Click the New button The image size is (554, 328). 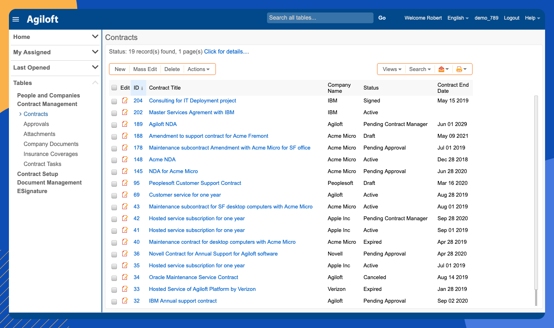pos(120,69)
